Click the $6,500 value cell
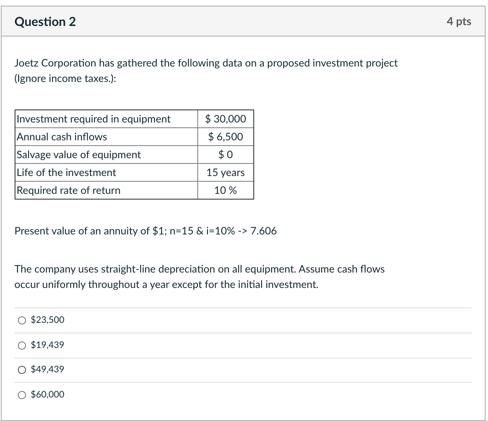The height and width of the screenshot is (421, 488). [x=225, y=137]
